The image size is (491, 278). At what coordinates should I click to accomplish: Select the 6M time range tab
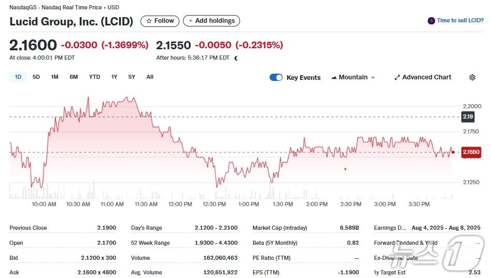click(x=74, y=77)
